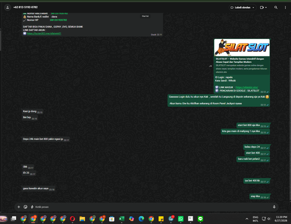Open the chat options menu

(285, 8)
